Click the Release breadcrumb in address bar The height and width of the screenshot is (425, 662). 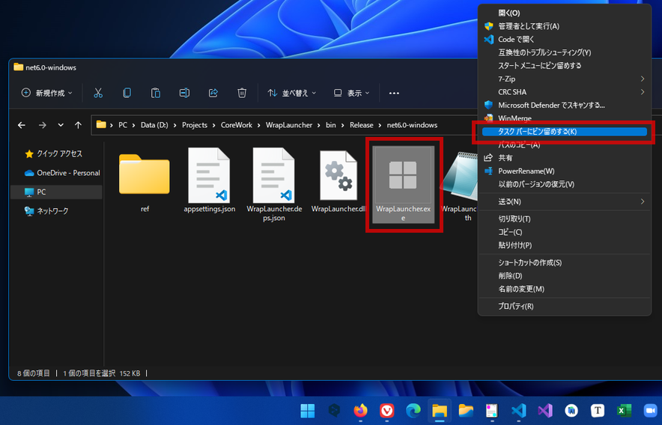coord(361,125)
